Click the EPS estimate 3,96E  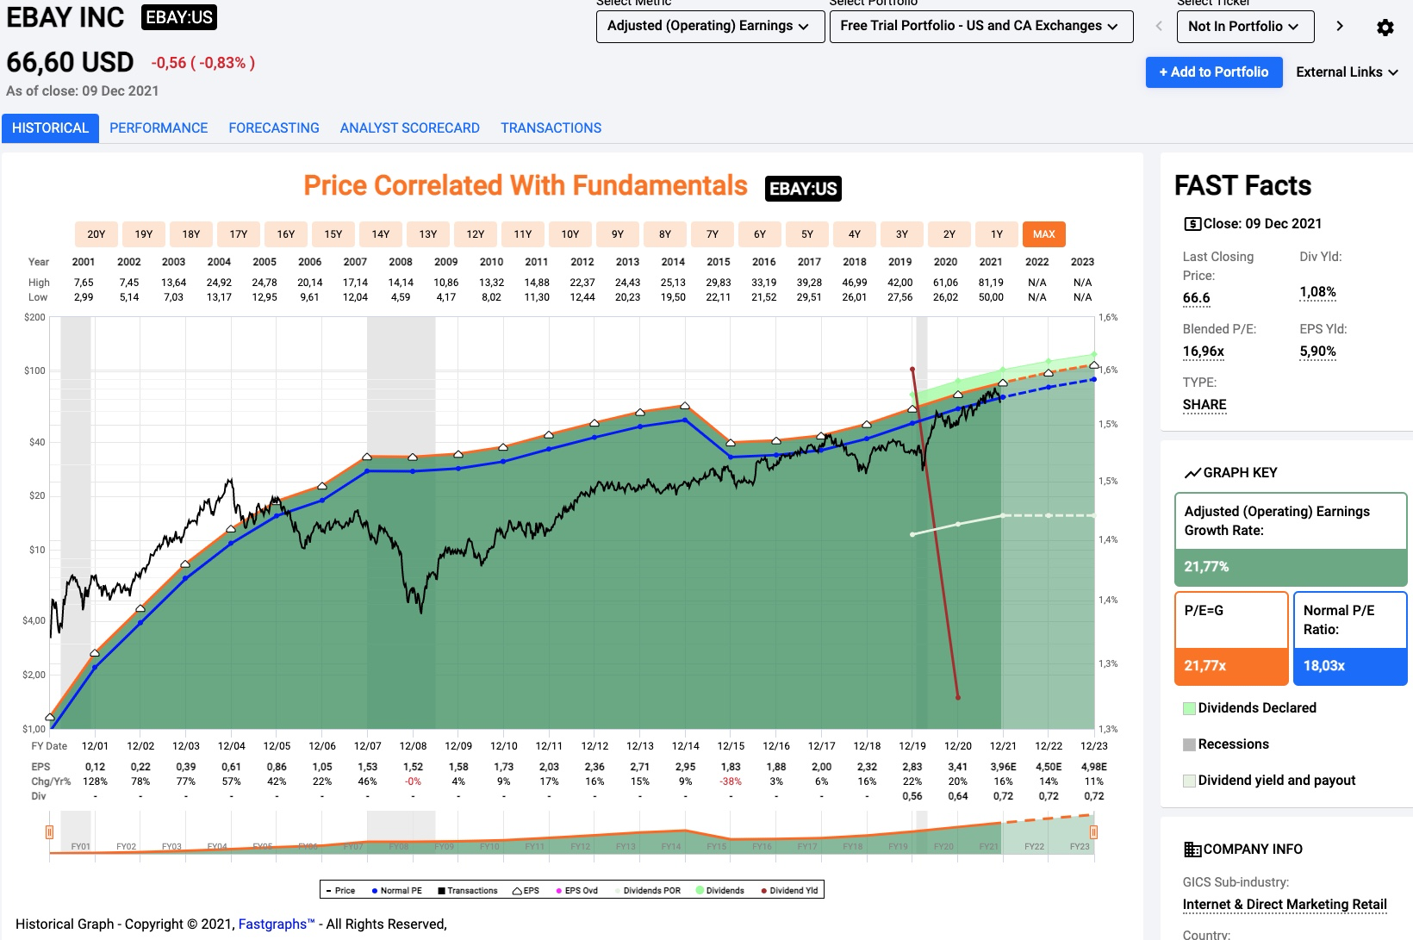point(1003,767)
